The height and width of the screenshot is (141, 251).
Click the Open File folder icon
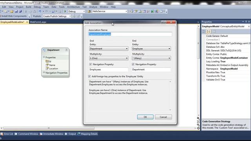pos(12,11)
